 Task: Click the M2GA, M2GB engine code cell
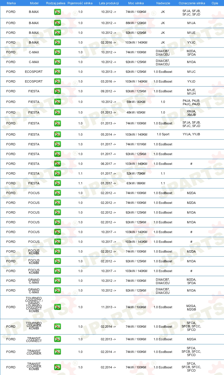point(191,307)
